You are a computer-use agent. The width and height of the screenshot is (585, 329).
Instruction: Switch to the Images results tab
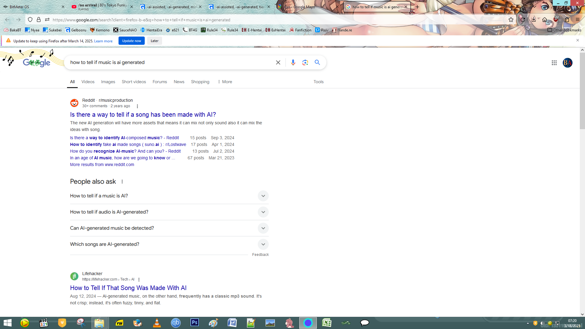pos(108,82)
